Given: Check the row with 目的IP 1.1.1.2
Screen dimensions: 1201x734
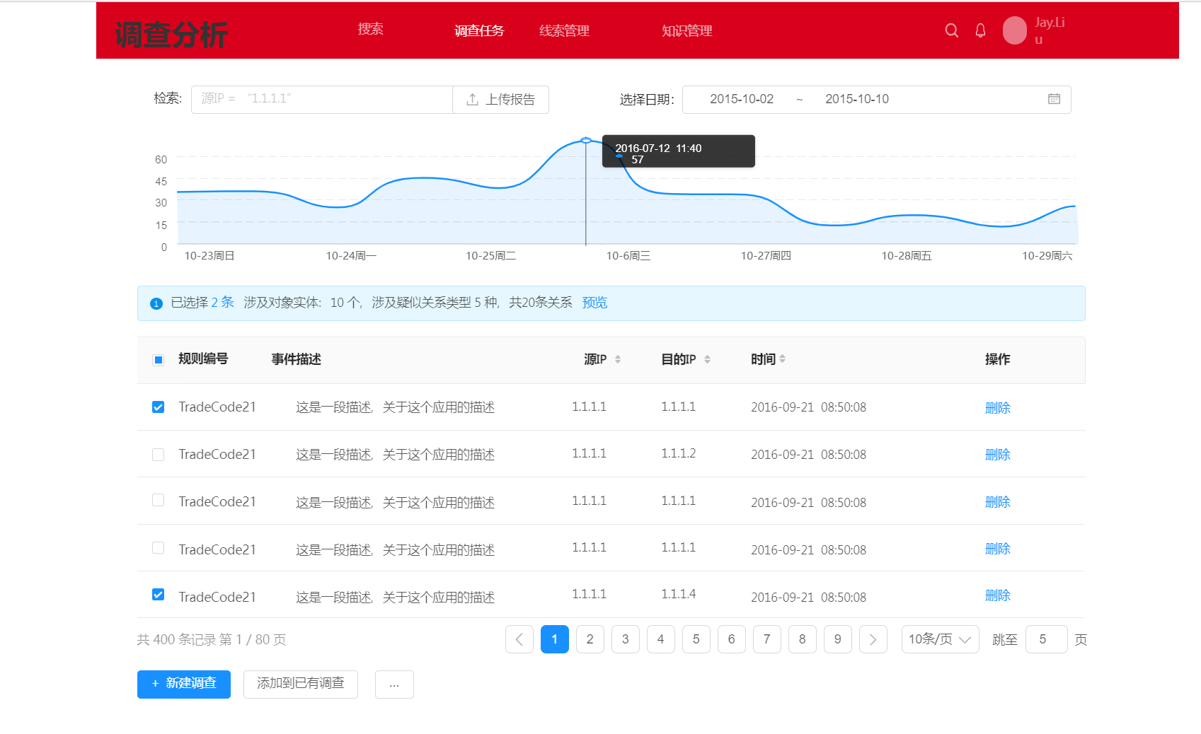Looking at the screenshot, I should [x=159, y=454].
